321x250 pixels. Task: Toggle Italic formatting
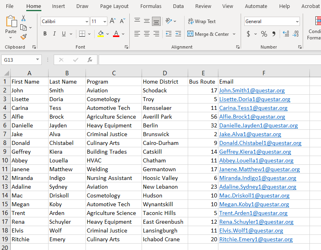pyautogui.click(x=54, y=34)
